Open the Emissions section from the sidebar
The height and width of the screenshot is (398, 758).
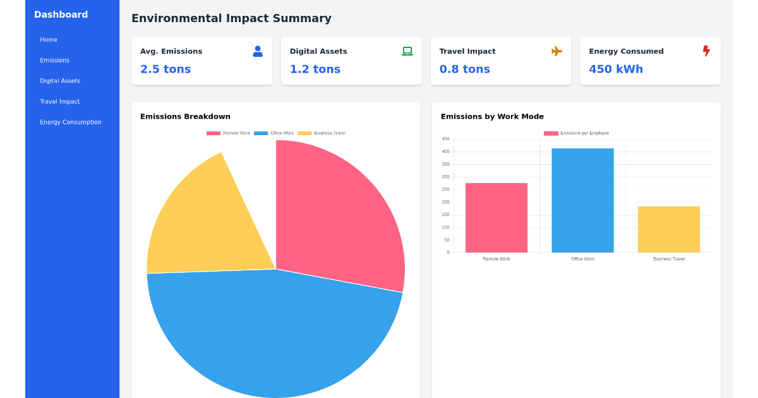point(54,60)
